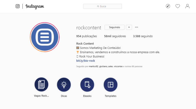
Task: Click the Instagram camera logo icon
Action: coord(18,6)
